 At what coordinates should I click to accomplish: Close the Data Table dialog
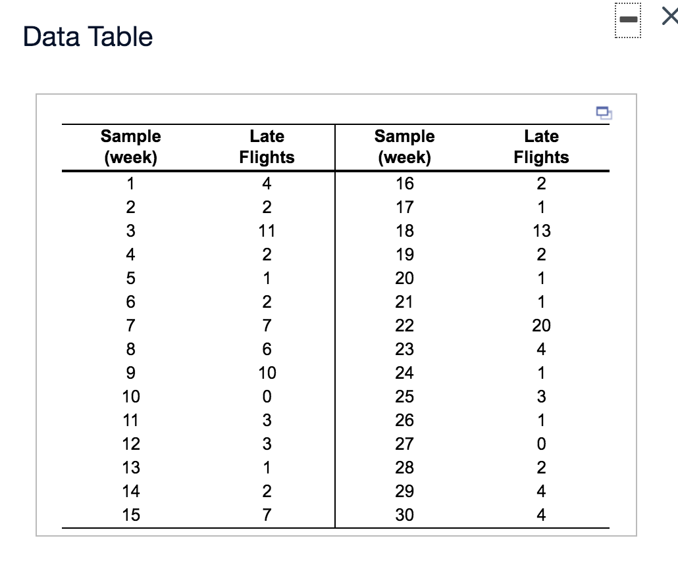click(670, 17)
